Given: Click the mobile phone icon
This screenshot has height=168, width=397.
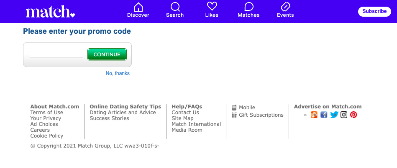Looking at the screenshot, I should coord(234,108).
